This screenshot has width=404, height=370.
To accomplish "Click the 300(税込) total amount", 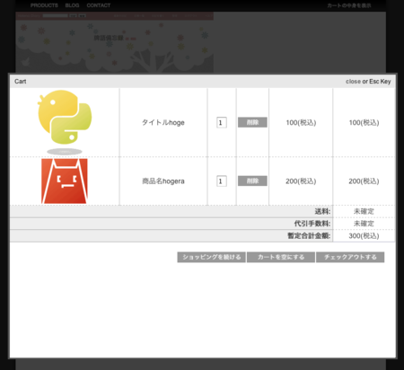I will pos(364,236).
